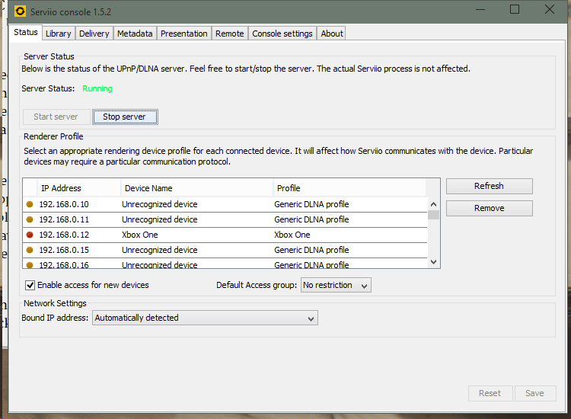Close the Serviio console window

[x=550, y=9]
